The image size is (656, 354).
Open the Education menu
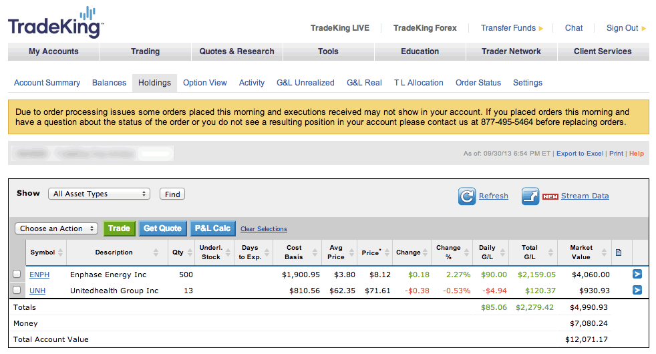point(420,51)
